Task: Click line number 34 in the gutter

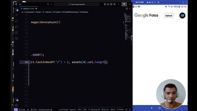Action: coord(26,62)
